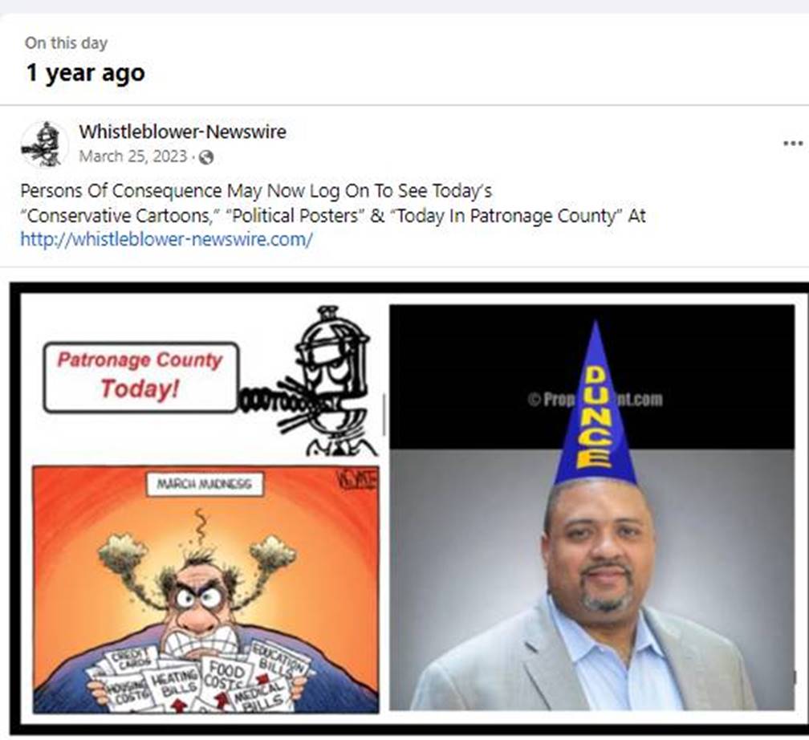Screen dimensions: 809x740
Task: Follow the whistleblower-newswire.com link
Action: 167,239
